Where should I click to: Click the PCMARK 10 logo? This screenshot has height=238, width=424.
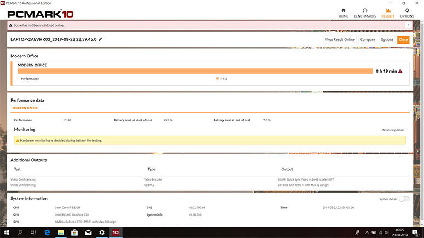pyautogui.click(x=41, y=14)
